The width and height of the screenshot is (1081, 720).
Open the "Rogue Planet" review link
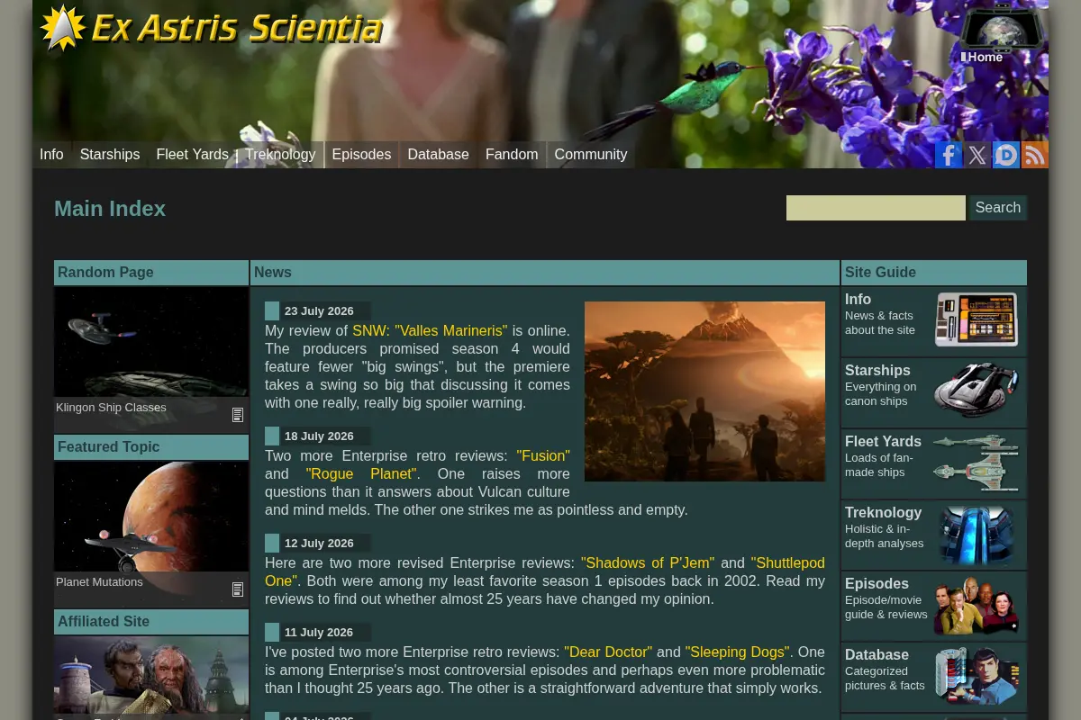pos(360,474)
